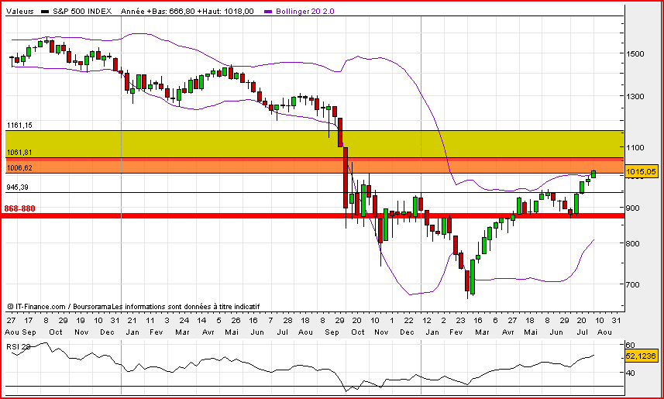The image size is (664, 399).
Task: Click the yellow zone between 1161,15 and 1061,81
Action: [315, 144]
